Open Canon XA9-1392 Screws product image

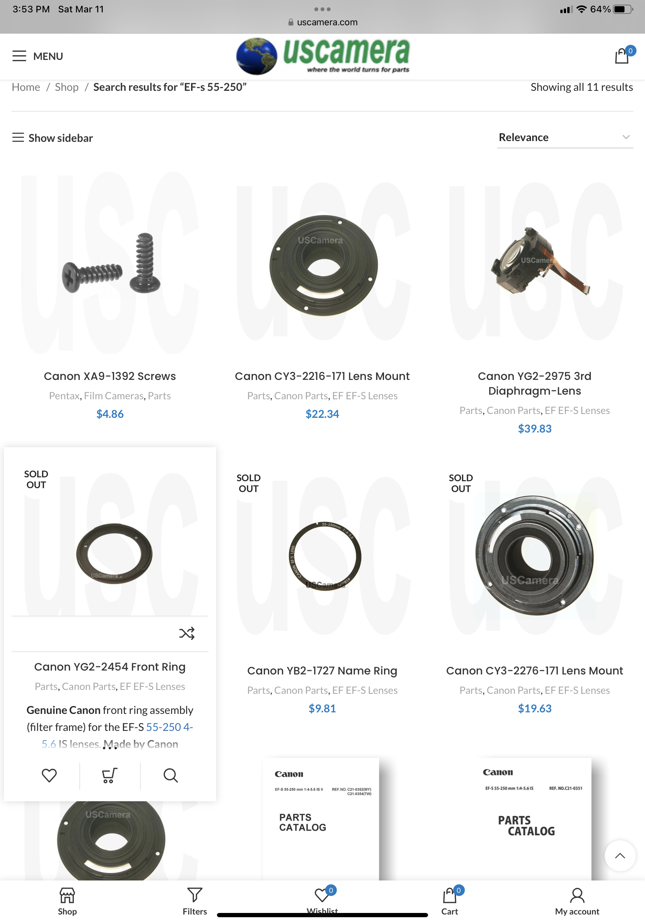pos(110,263)
